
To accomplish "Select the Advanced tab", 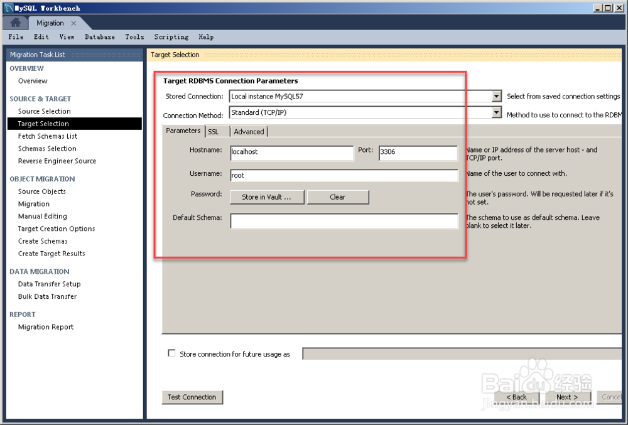I will click(249, 132).
